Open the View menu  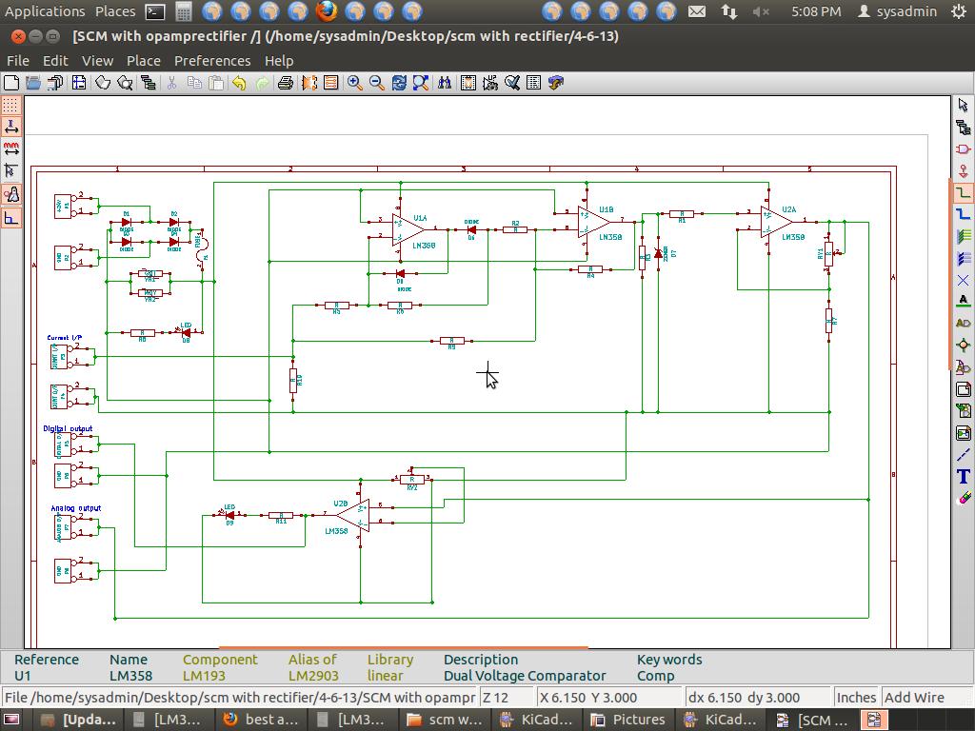coord(98,60)
